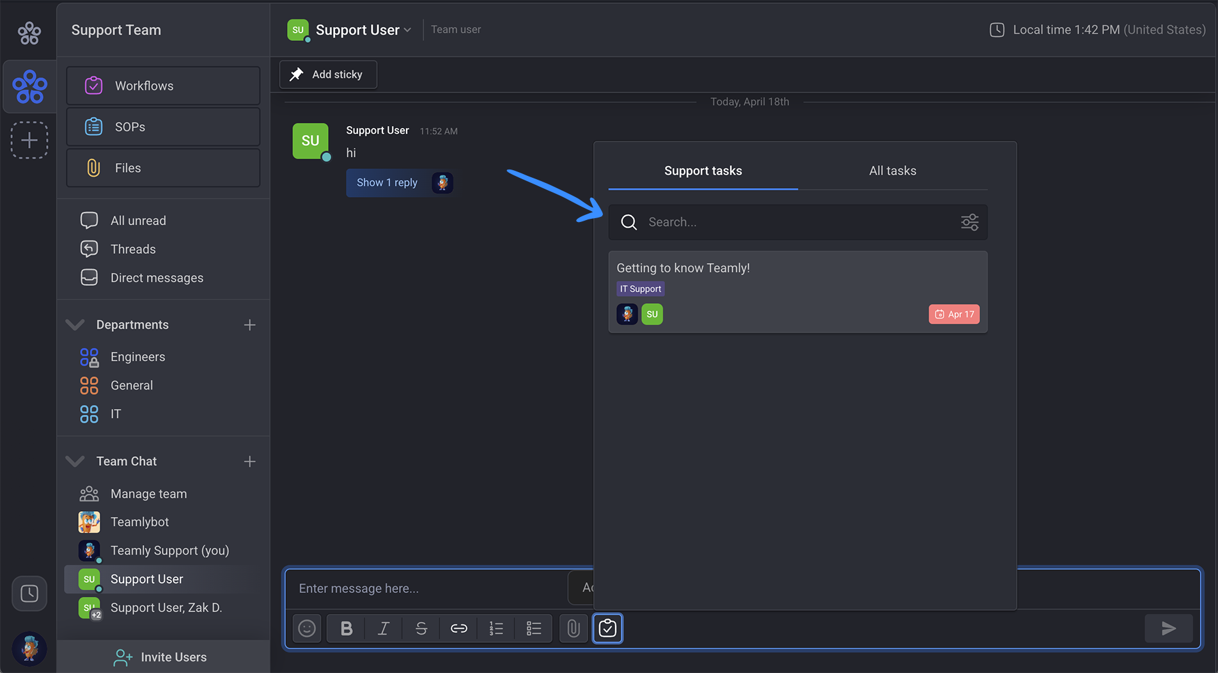Click the IT Support tag

(640, 289)
